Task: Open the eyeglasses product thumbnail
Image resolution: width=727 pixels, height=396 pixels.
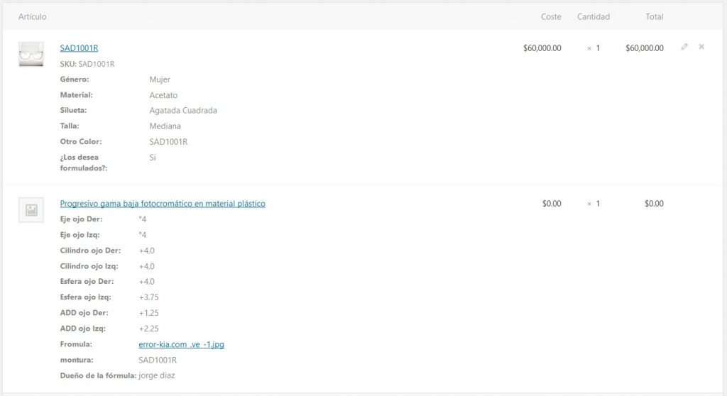Action: [x=31, y=54]
